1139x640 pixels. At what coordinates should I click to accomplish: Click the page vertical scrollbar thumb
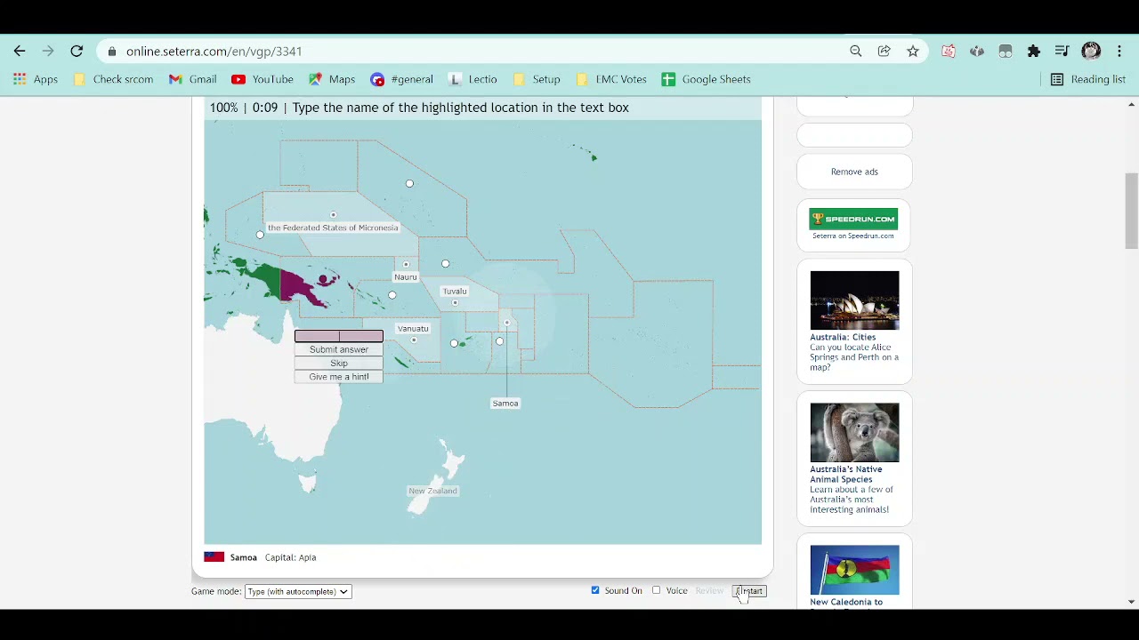pos(1131,212)
